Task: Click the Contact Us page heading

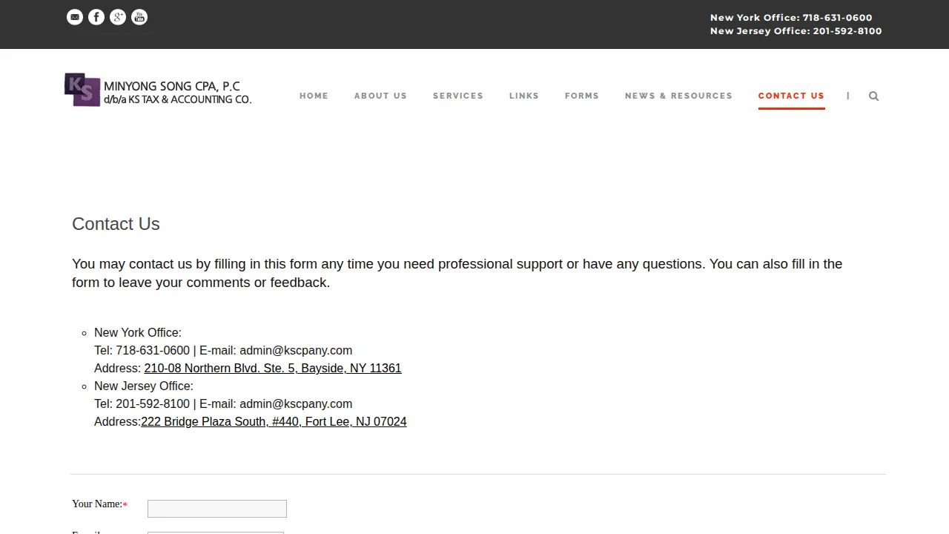Action: [x=116, y=224]
